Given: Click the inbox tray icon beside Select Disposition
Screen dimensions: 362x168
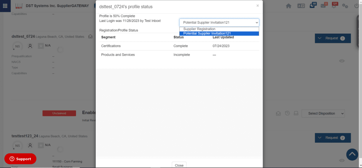Looking at the screenshot, I should pyautogui.click(x=296, y=113).
